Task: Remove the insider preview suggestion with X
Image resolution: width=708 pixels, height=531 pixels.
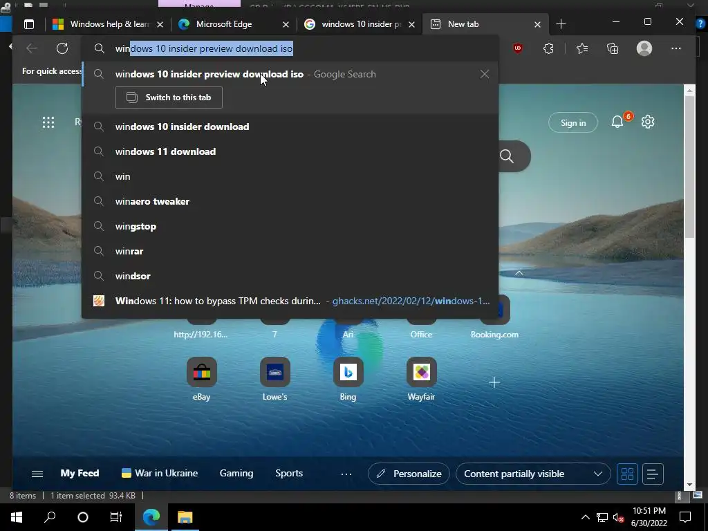Action: click(x=485, y=74)
